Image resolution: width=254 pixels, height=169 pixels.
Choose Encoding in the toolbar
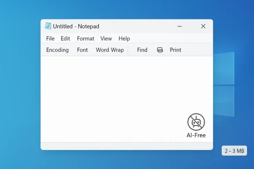tap(57, 50)
